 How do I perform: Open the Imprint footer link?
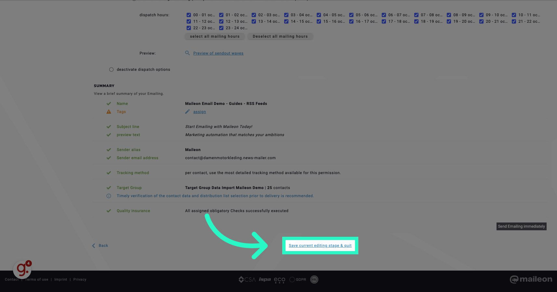click(61, 279)
